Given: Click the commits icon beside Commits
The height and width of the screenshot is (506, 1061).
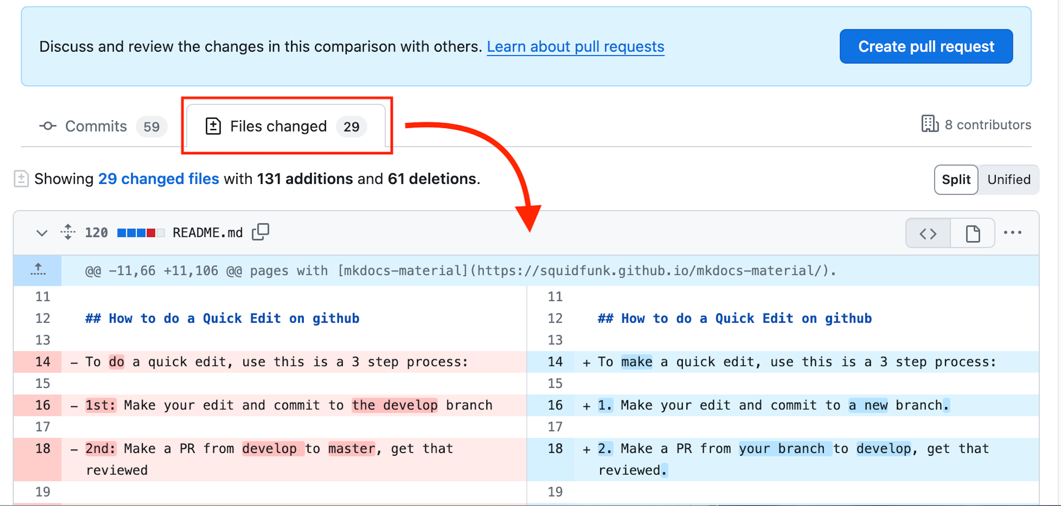Looking at the screenshot, I should click(x=48, y=126).
